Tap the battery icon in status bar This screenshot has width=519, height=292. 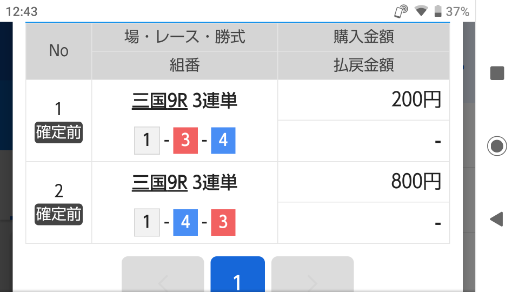(438, 11)
